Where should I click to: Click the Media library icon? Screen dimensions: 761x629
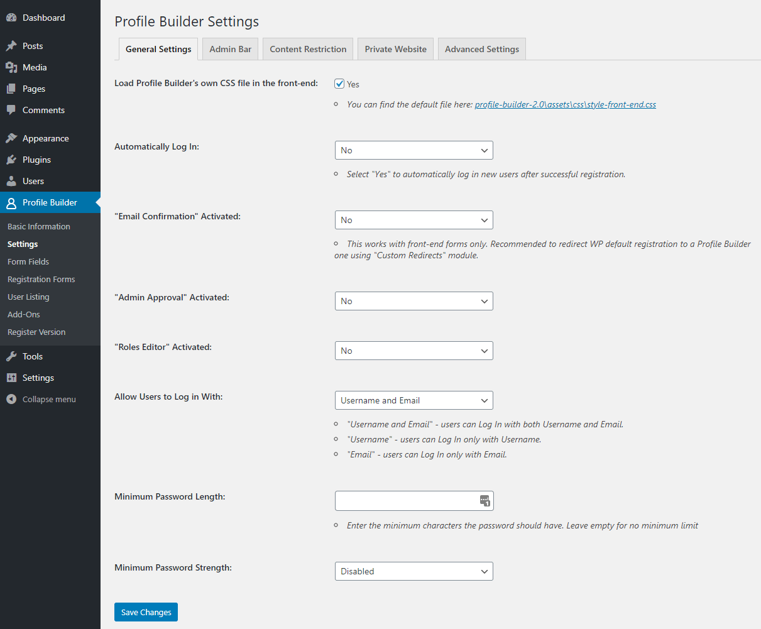(x=11, y=67)
